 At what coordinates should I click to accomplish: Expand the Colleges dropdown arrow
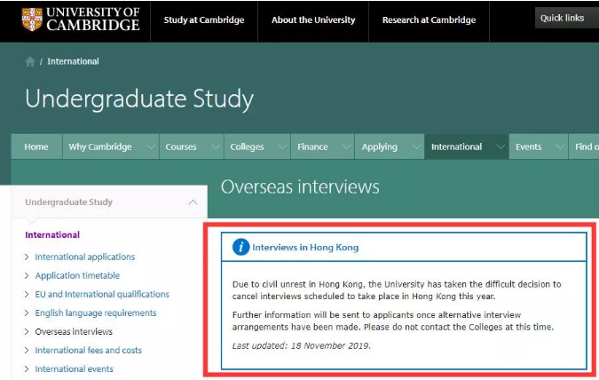282,147
